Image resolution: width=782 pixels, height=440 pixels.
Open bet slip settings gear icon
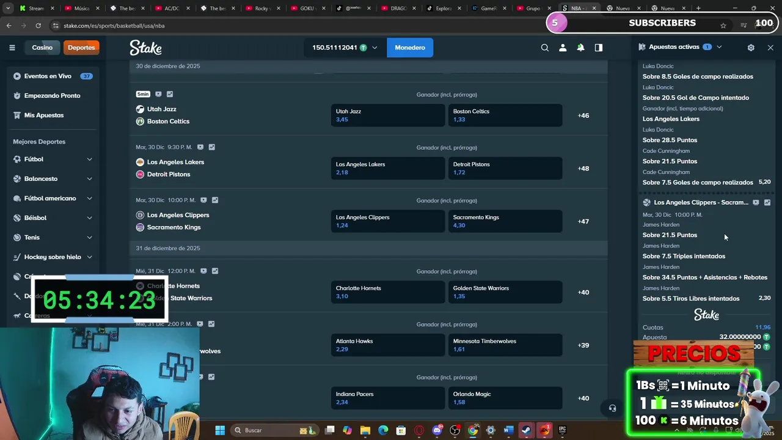point(751,47)
